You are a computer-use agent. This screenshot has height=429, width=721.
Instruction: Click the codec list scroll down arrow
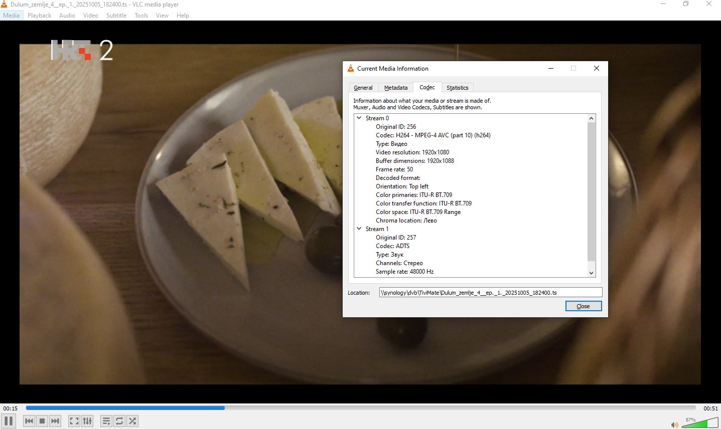[x=591, y=273]
